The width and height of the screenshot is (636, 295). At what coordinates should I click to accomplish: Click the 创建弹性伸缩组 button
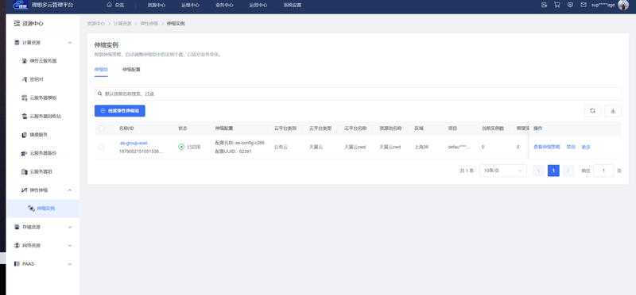[x=120, y=111]
